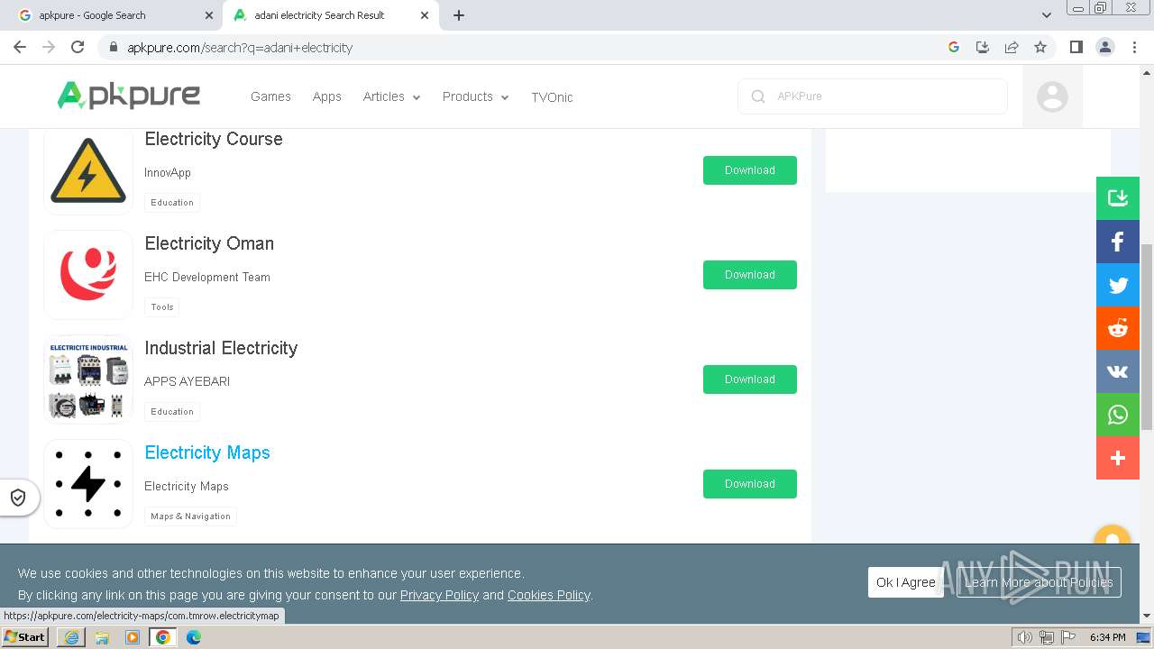Open Internet Explorer from taskbar
Screen dimensions: 1154x649
click(71, 637)
